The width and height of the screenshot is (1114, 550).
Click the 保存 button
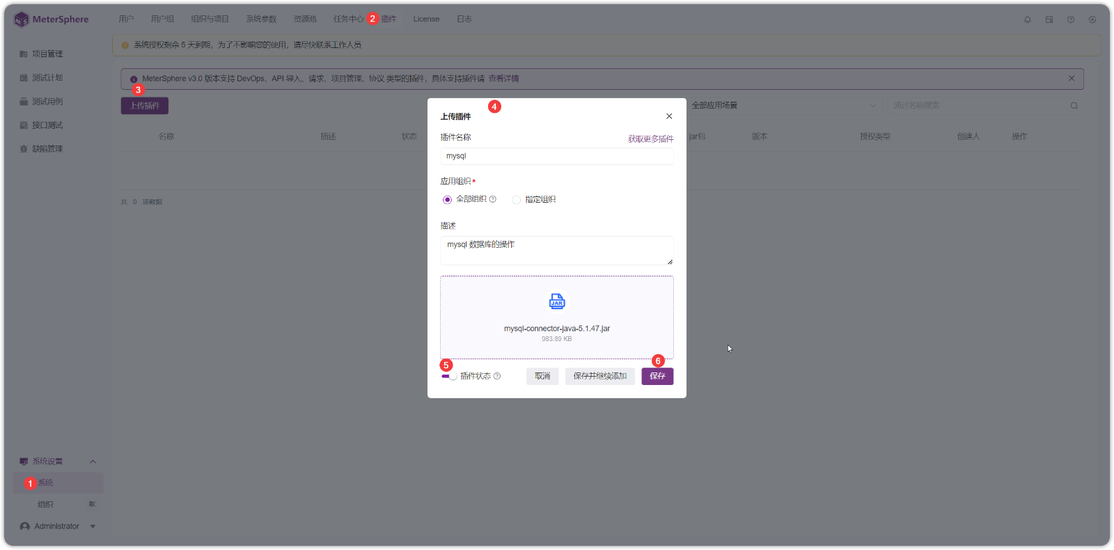[x=657, y=376]
